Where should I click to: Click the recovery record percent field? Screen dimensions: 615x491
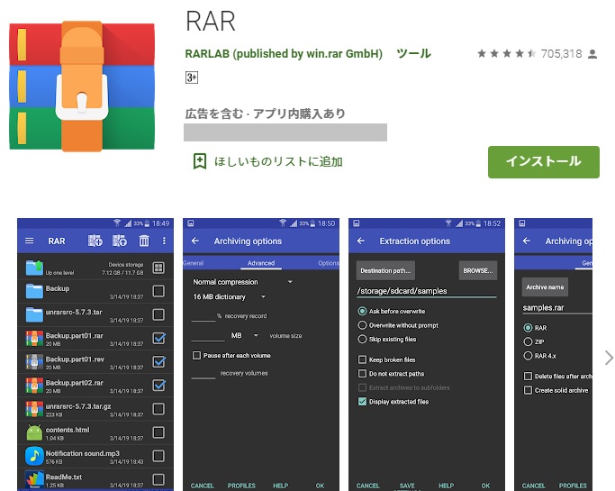coord(203,316)
